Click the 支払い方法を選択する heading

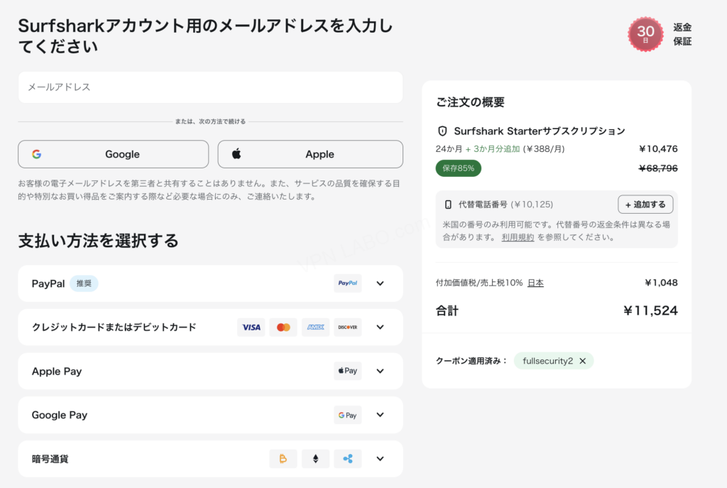pyautogui.click(x=98, y=241)
